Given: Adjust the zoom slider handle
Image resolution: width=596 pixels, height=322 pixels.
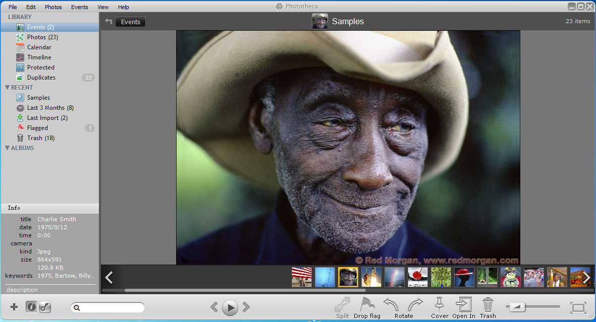Looking at the screenshot, I should [517, 306].
